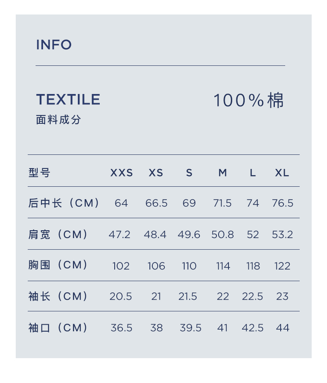Click back length value 66.5 for XS

pyautogui.click(x=156, y=203)
